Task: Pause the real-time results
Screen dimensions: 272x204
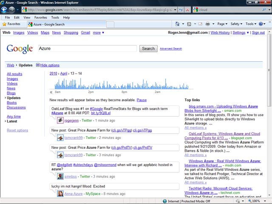Action: tap(142, 100)
